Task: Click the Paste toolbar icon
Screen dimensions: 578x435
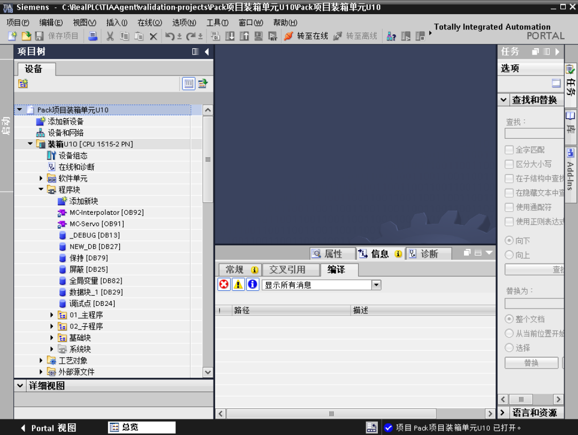Action: pyautogui.click(x=139, y=36)
